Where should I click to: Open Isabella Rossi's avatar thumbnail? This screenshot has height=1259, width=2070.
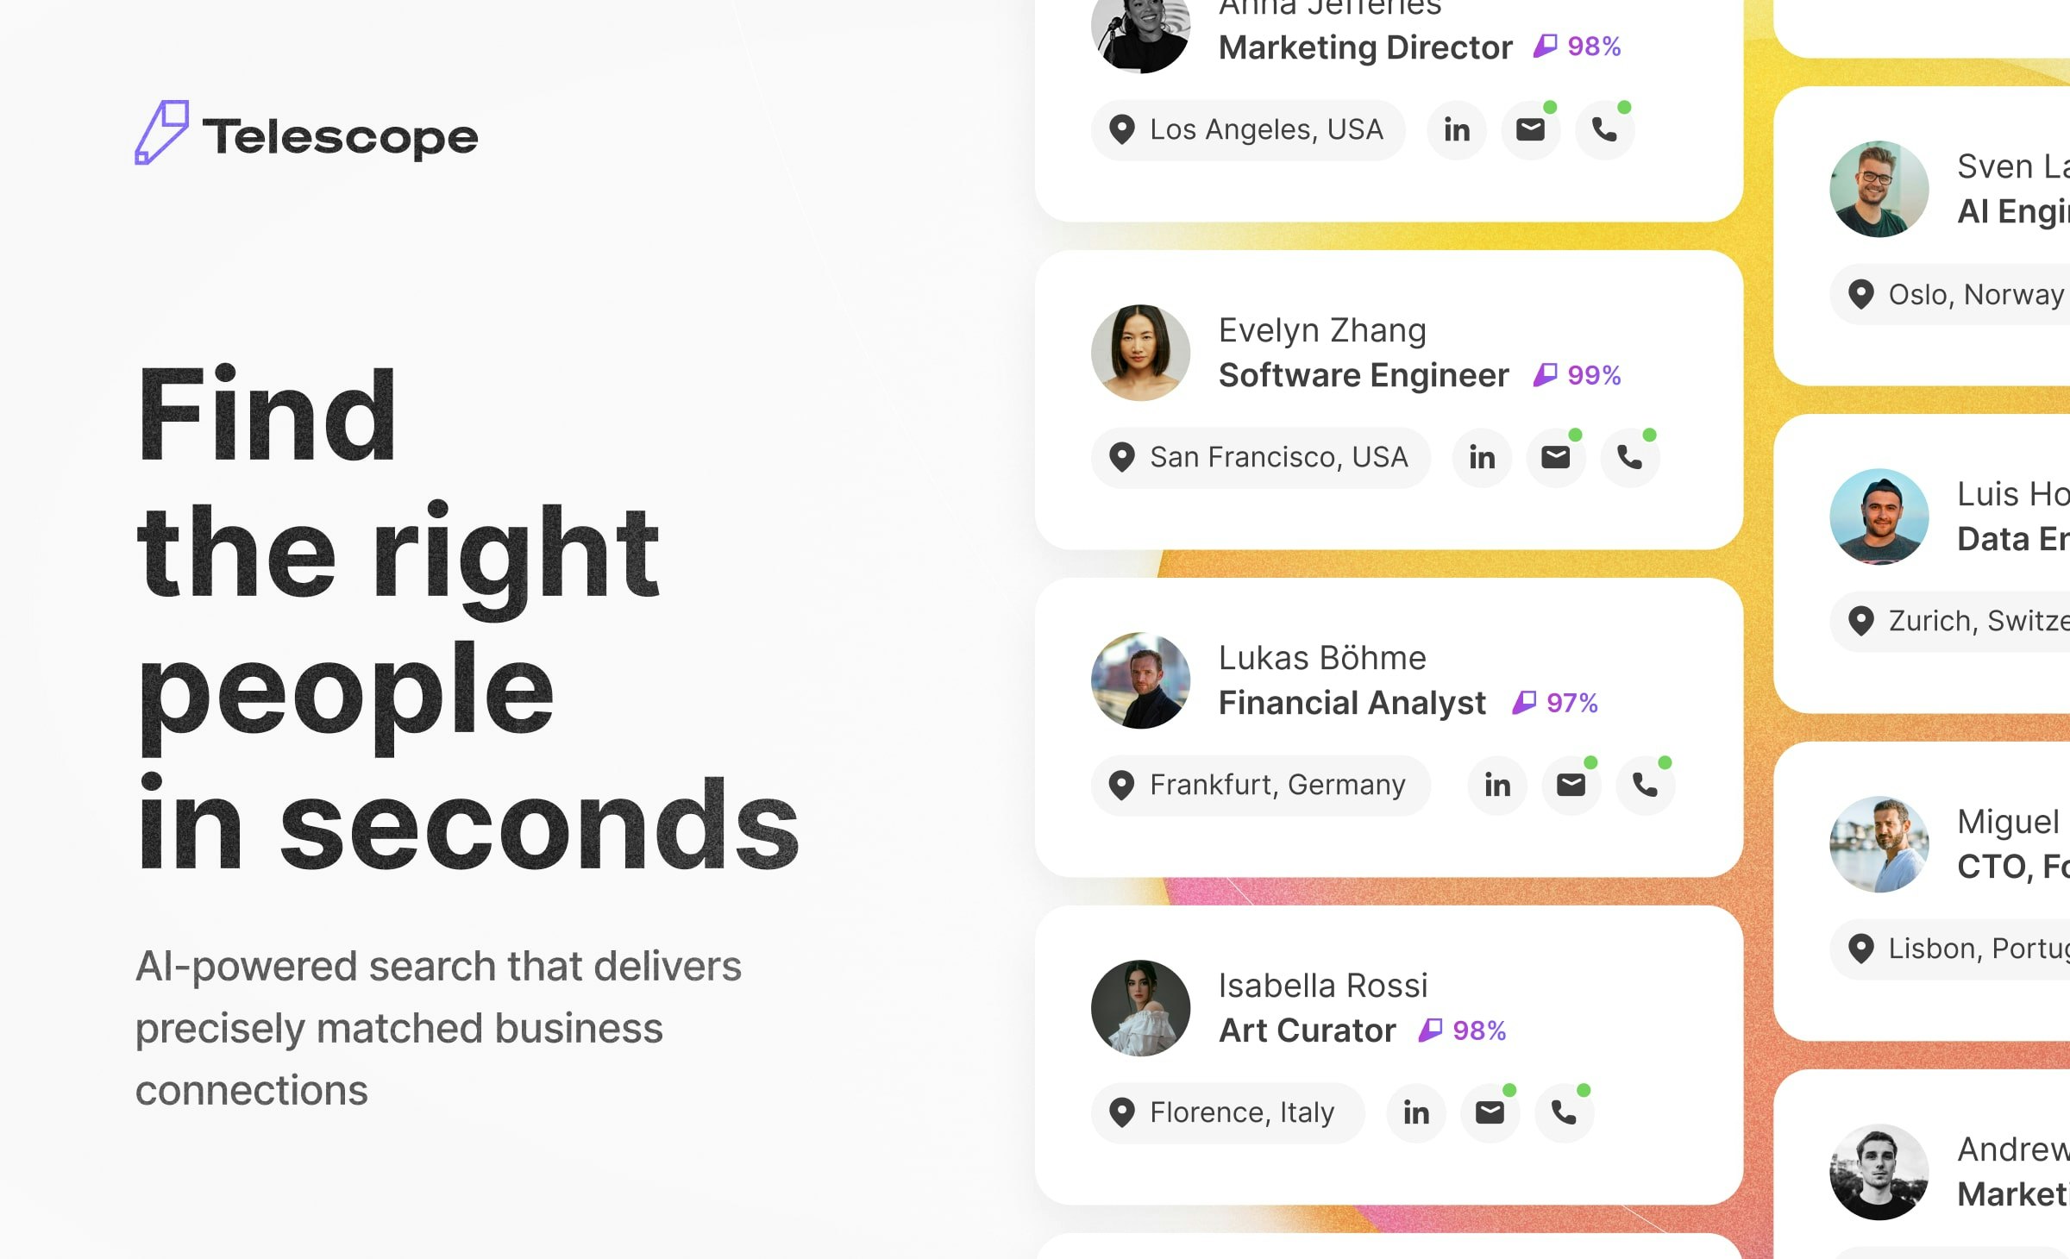tap(1141, 1008)
